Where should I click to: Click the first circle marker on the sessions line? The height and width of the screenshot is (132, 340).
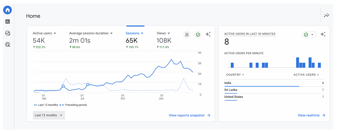(x=63, y=86)
